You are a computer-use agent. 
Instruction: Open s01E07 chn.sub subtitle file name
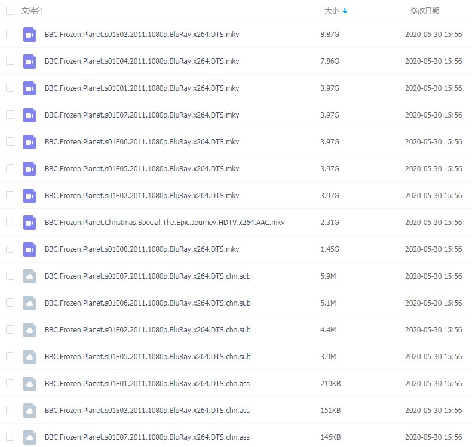(147, 276)
